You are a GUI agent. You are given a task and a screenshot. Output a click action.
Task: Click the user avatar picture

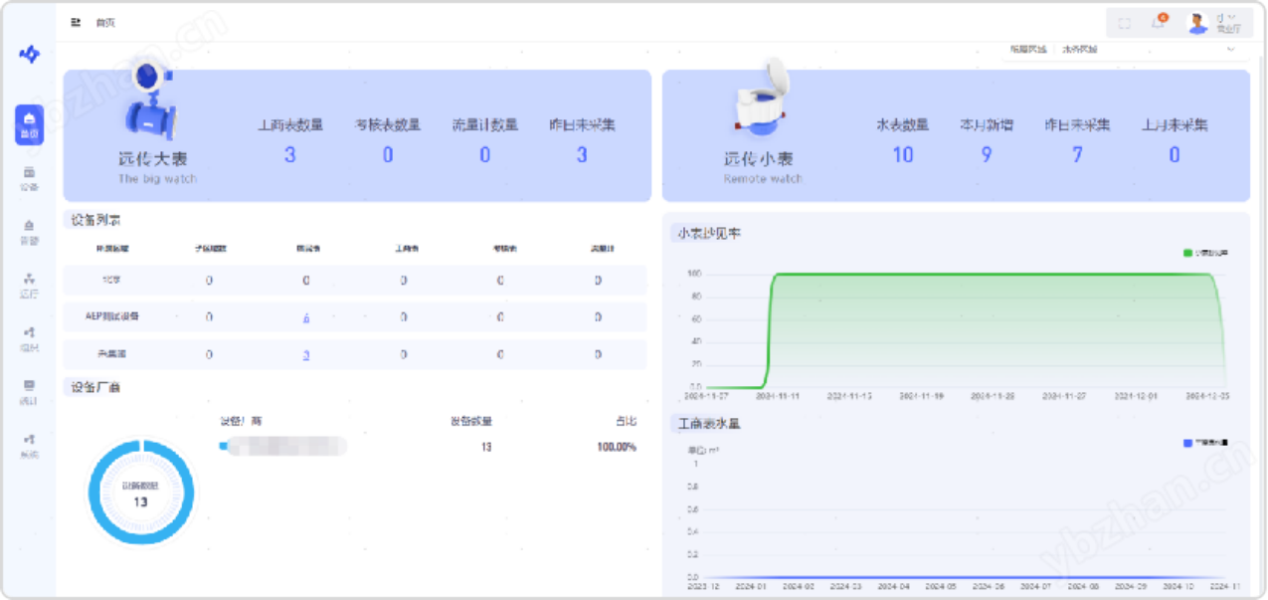[1197, 23]
